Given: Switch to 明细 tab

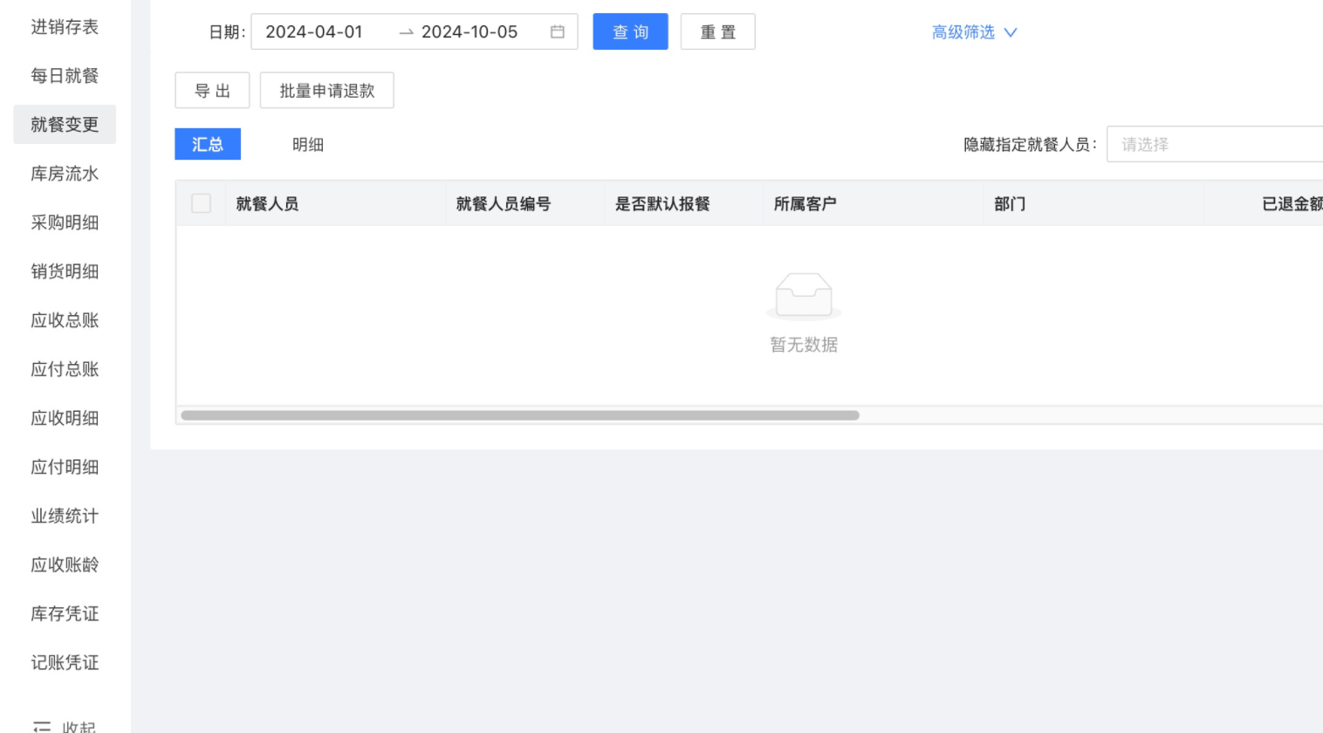Looking at the screenshot, I should (308, 144).
